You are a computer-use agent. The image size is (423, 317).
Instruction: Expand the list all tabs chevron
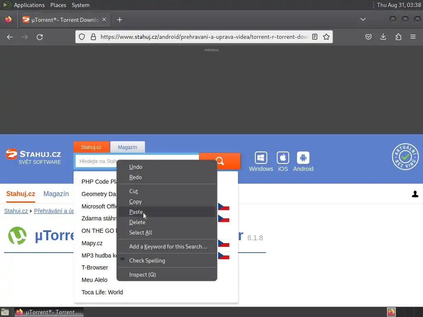click(x=363, y=19)
